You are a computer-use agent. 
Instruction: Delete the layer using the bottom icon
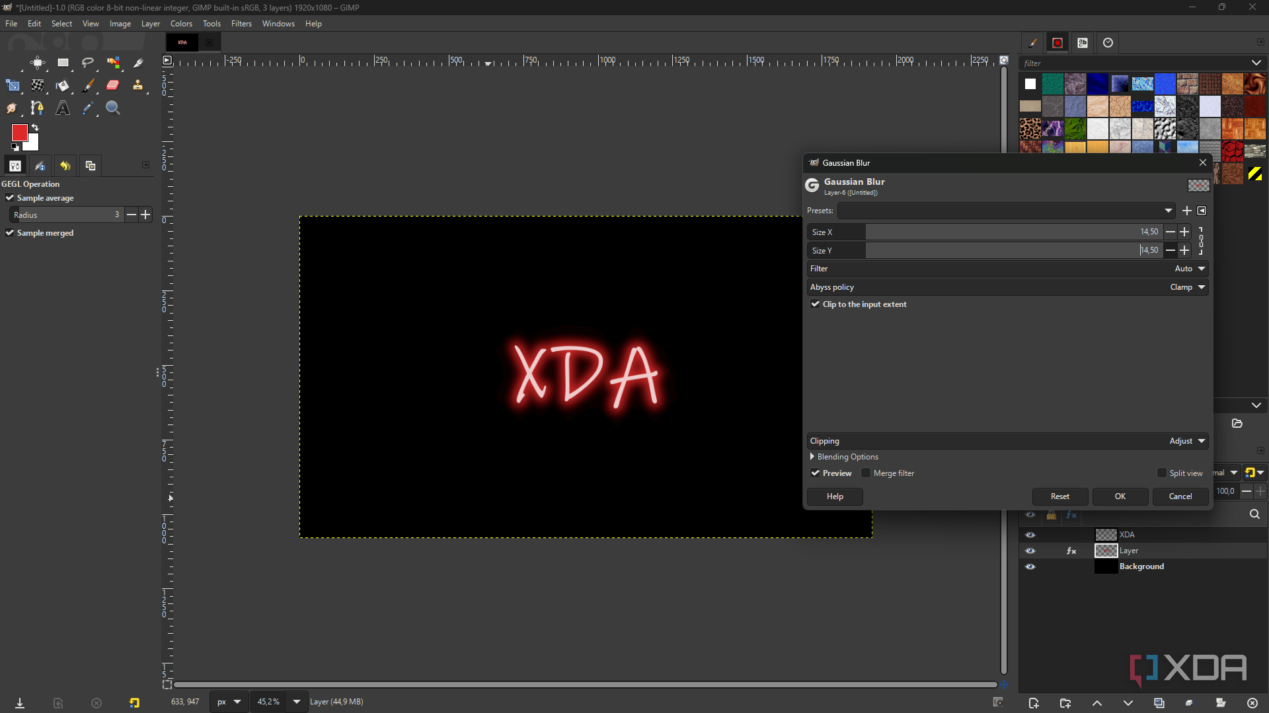[1252, 703]
